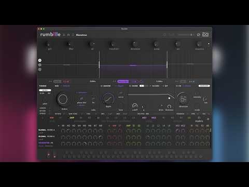The width and height of the screenshot is (249, 187).
Task: Adjust the grit macro knob
Action: (x=48, y=44)
